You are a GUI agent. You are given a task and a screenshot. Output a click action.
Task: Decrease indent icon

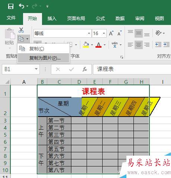[158, 44]
